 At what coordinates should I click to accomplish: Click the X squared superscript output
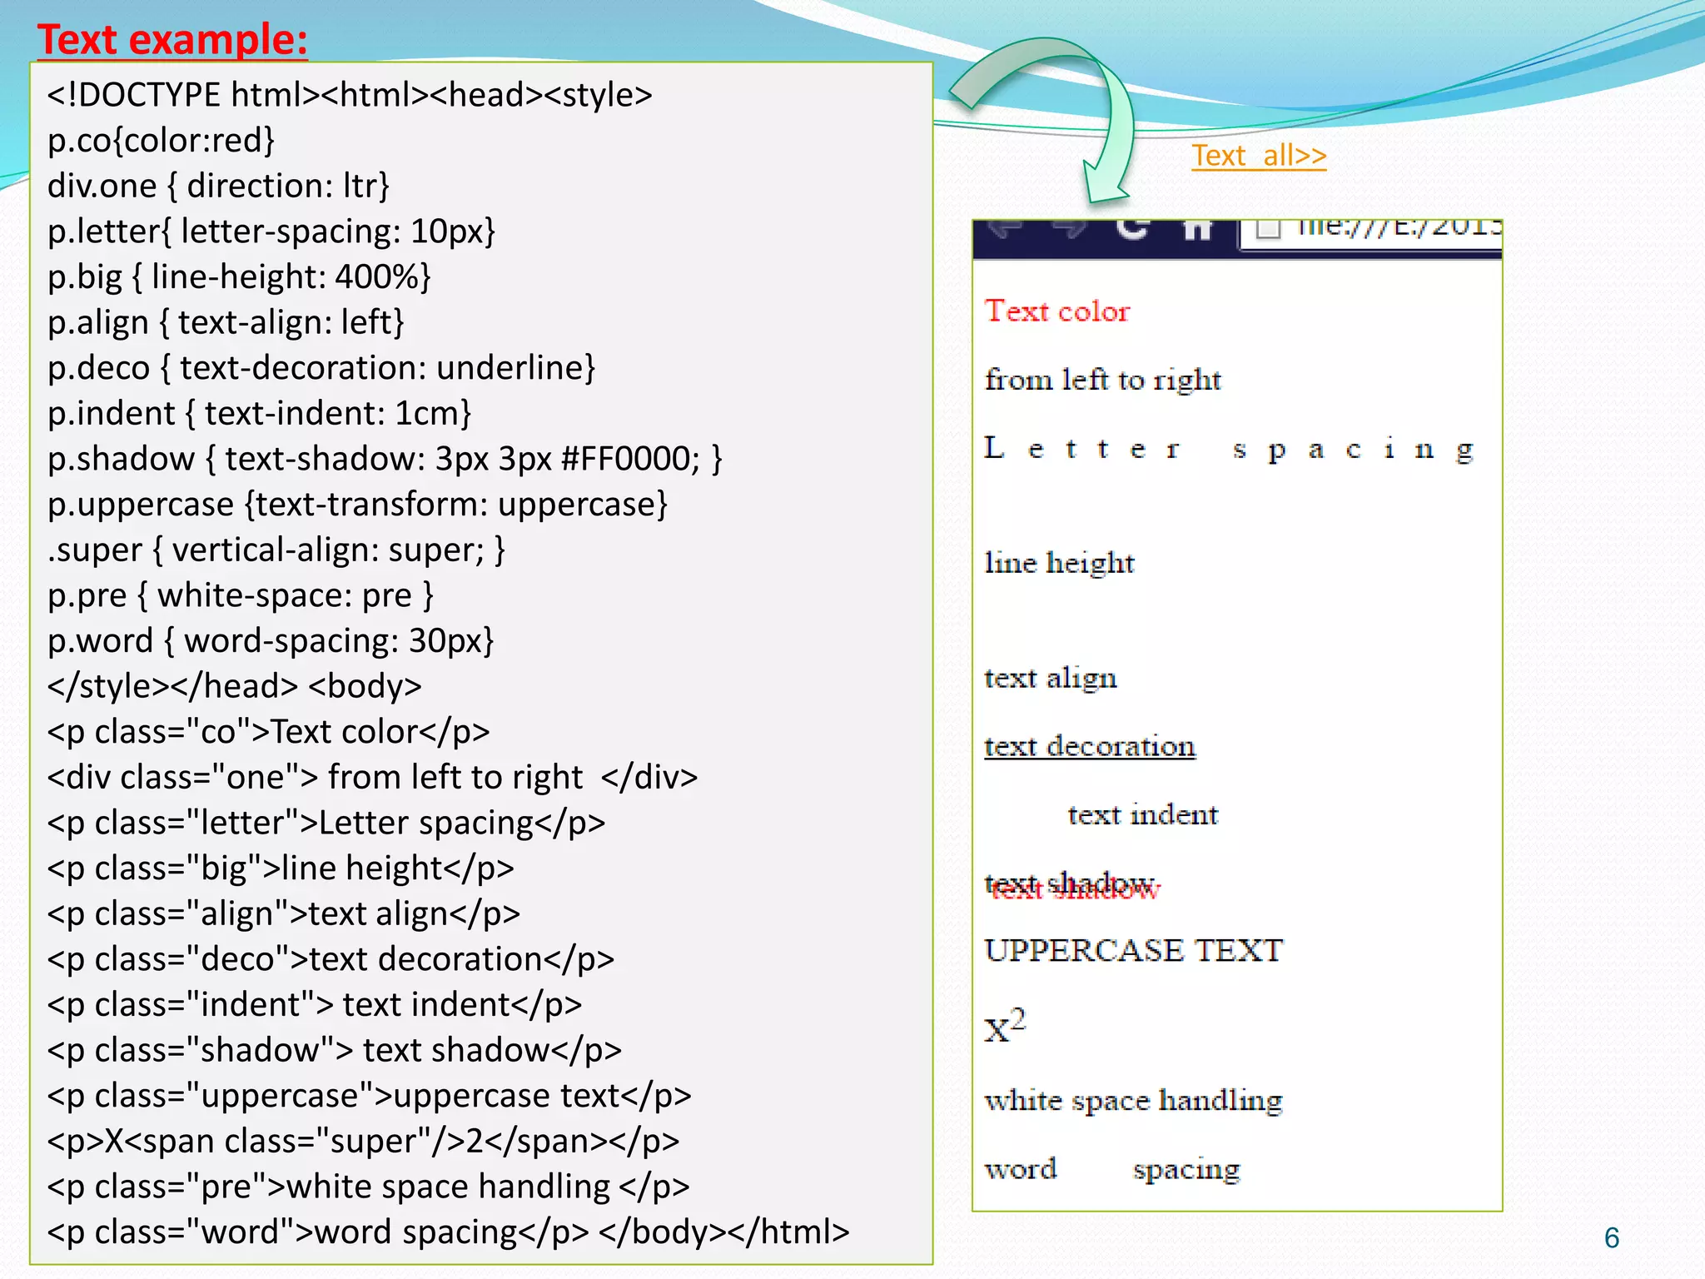pyautogui.click(x=1005, y=1026)
